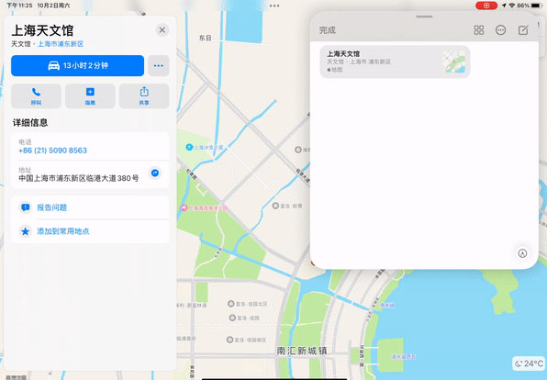The height and width of the screenshot is (380, 547).
Task: Tap the Wi-Fi status icon
Action: pyautogui.click(x=512, y=6)
